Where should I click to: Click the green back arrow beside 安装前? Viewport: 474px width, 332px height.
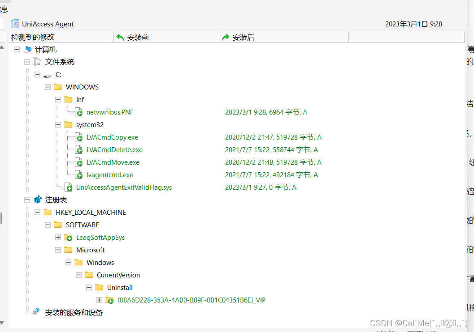point(120,37)
